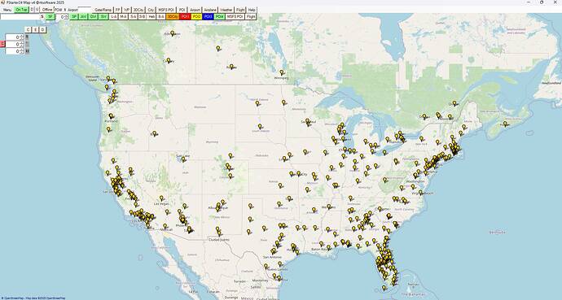This screenshot has height=300, width=562.
Task: Click the pin at South Dakota center
Action: pos(260,127)
